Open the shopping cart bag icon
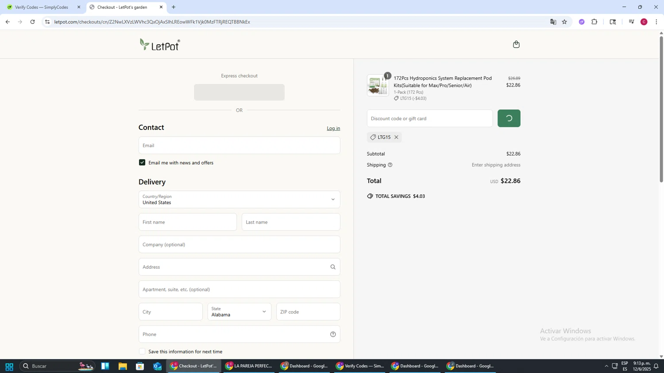This screenshot has width=664, height=373. click(x=516, y=44)
